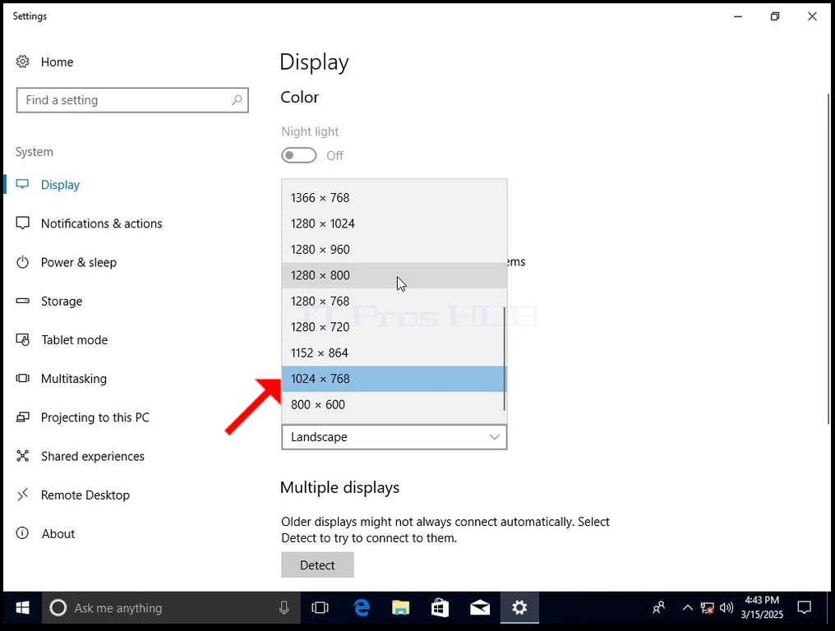Open Remote Desktop settings
835x631 pixels.
coord(85,495)
